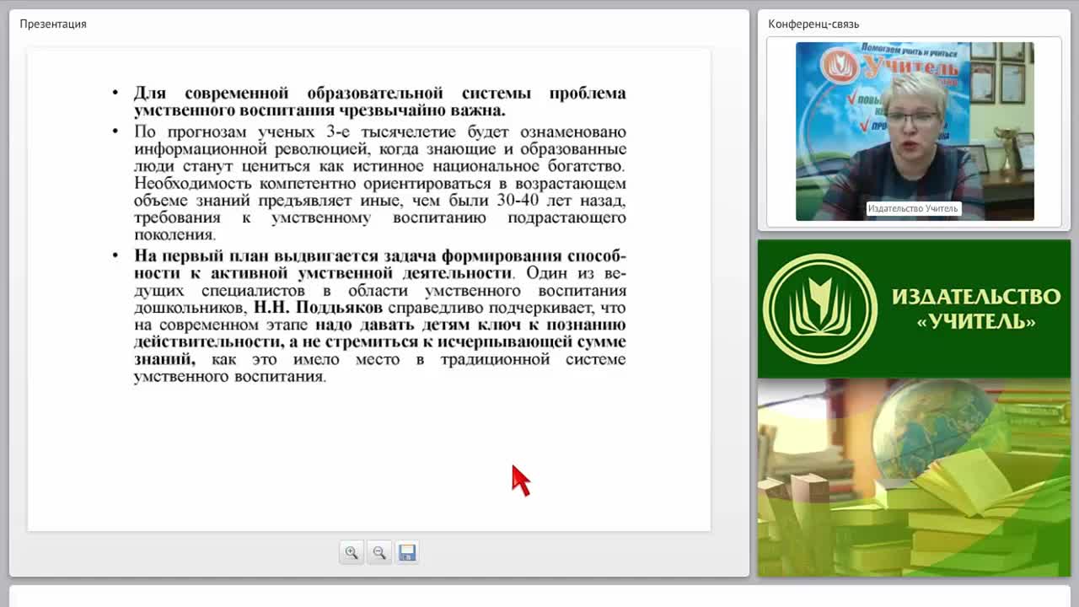The width and height of the screenshot is (1079, 607).
Task: Click the Издательство Учитель name label
Action: click(x=913, y=208)
